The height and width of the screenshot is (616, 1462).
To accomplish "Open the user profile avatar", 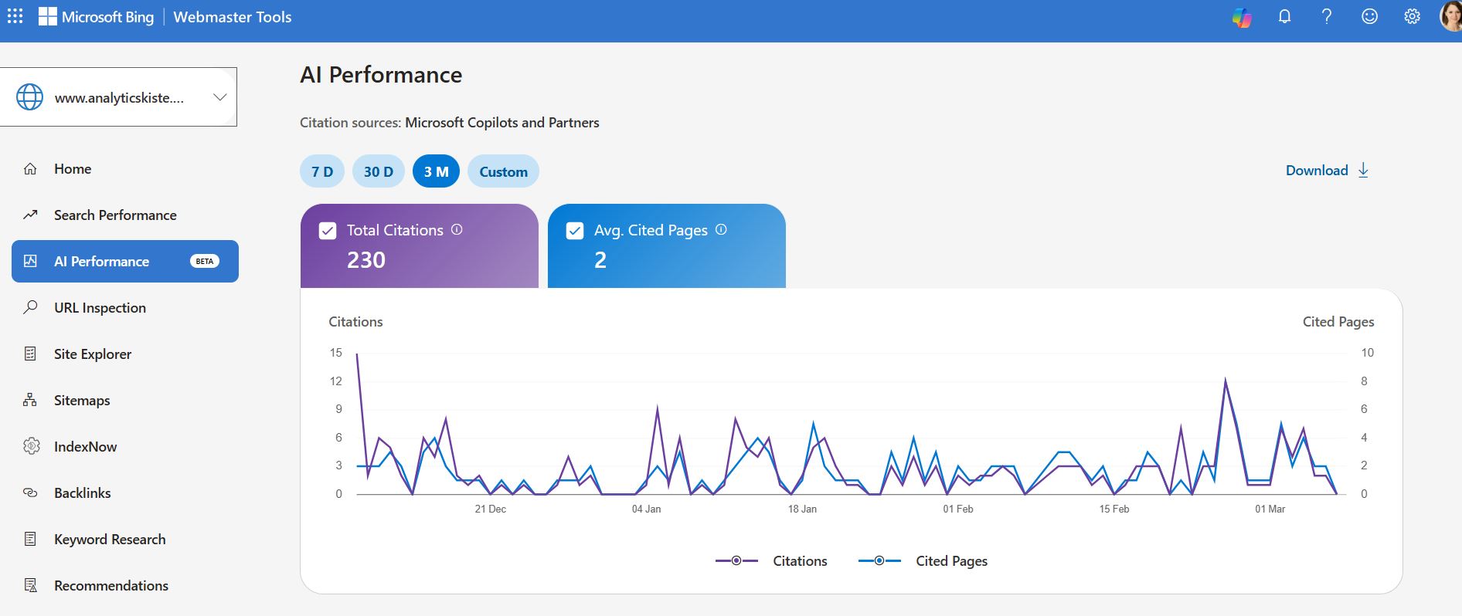I will [1450, 17].
